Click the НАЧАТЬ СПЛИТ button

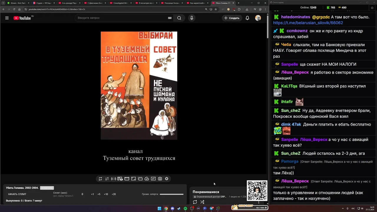pyautogui.click(x=17, y=194)
